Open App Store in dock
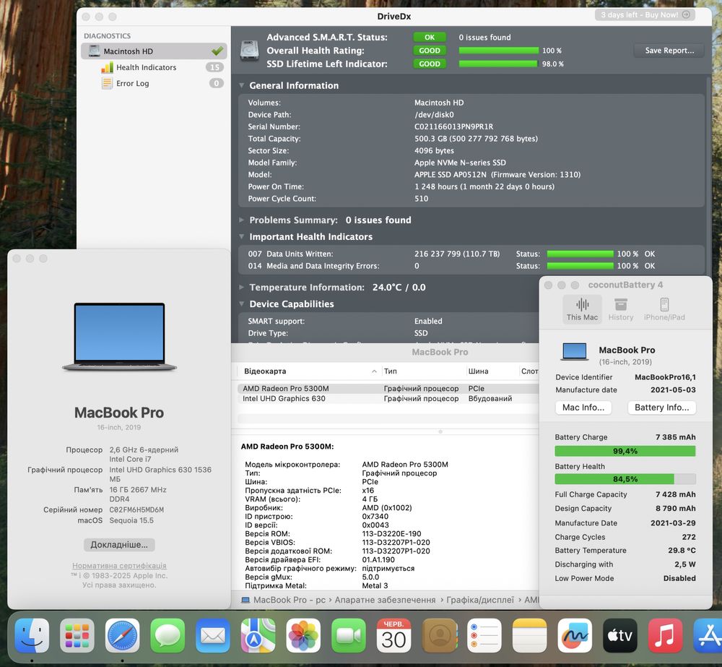 point(708,636)
